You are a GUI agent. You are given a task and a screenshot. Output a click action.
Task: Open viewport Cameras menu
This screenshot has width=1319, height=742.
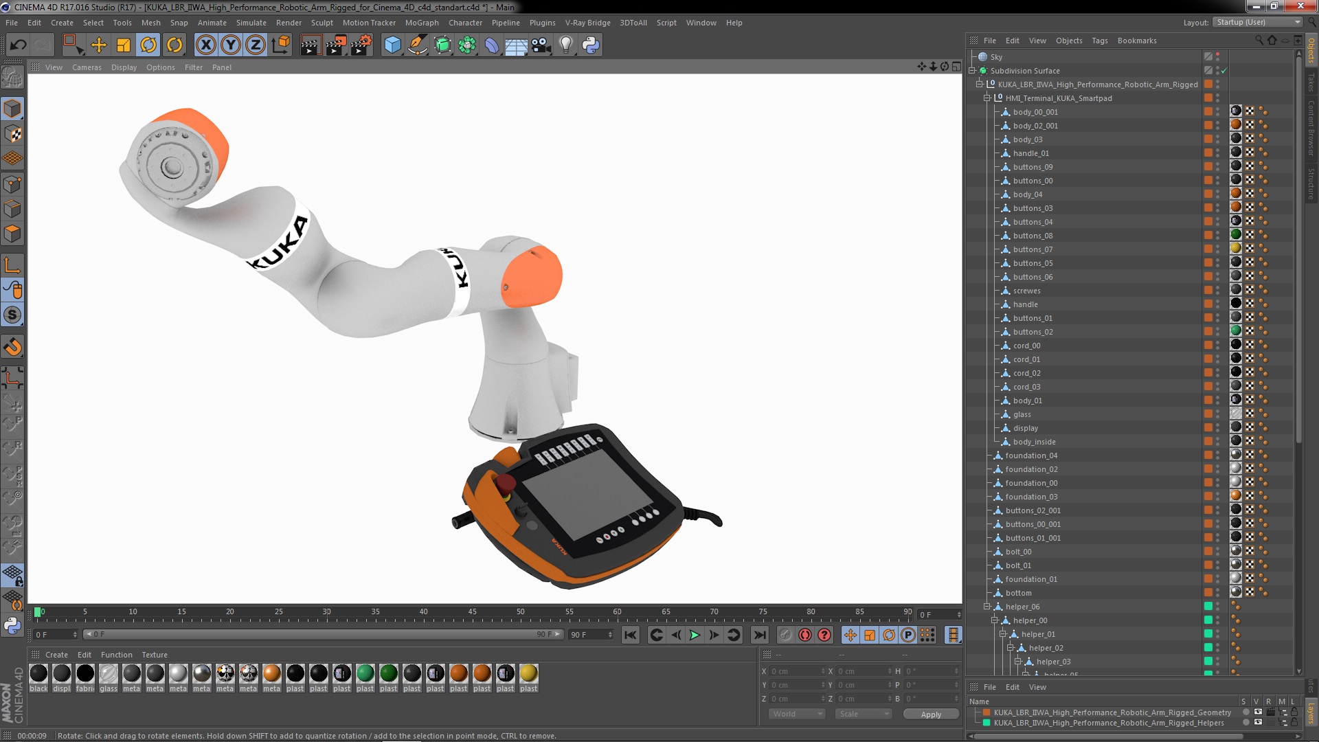click(x=87, y=67)
